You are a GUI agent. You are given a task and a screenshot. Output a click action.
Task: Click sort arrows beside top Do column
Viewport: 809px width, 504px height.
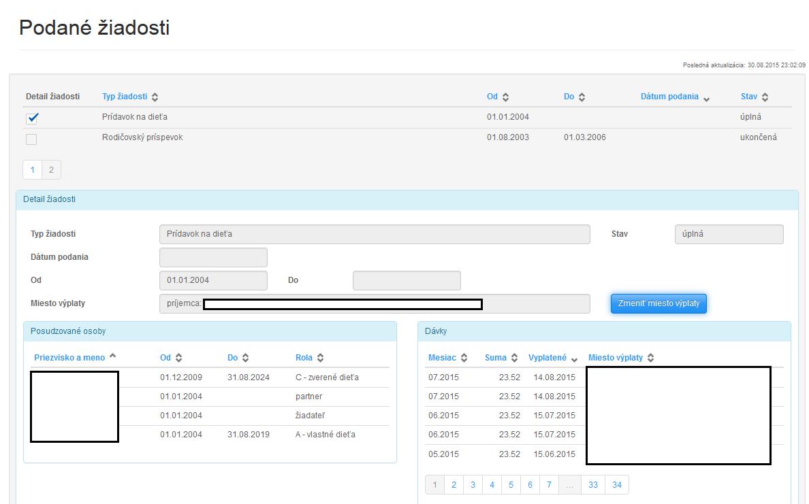582,97
